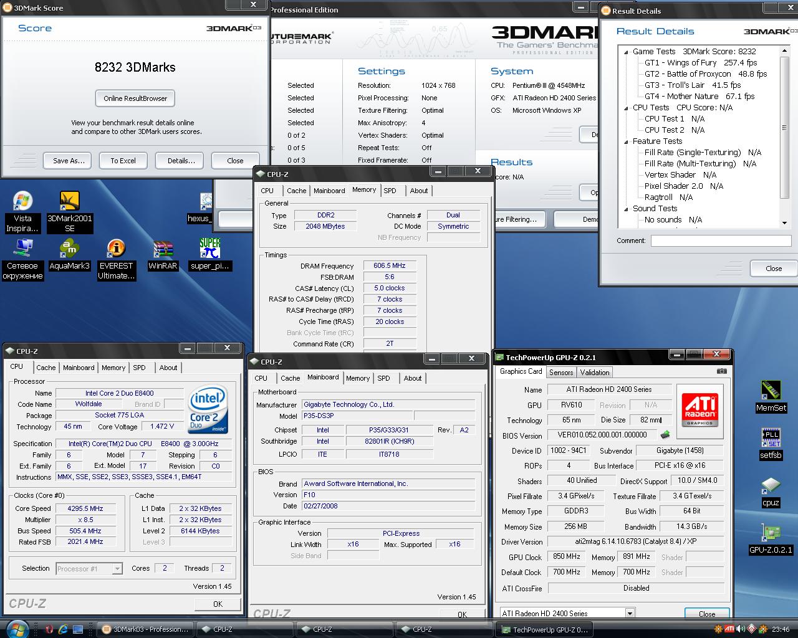Switch to the Sensors tab in GPU-Z

coord(561,372)
